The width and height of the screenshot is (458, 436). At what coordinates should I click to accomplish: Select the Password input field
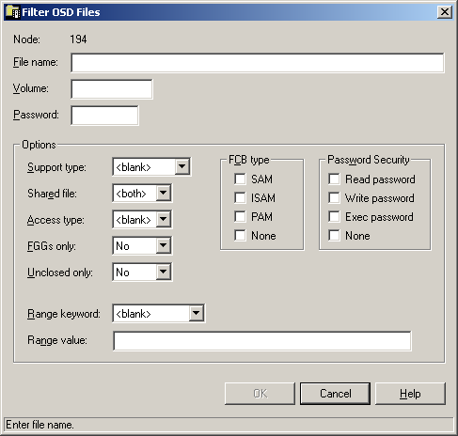(104, 116)
